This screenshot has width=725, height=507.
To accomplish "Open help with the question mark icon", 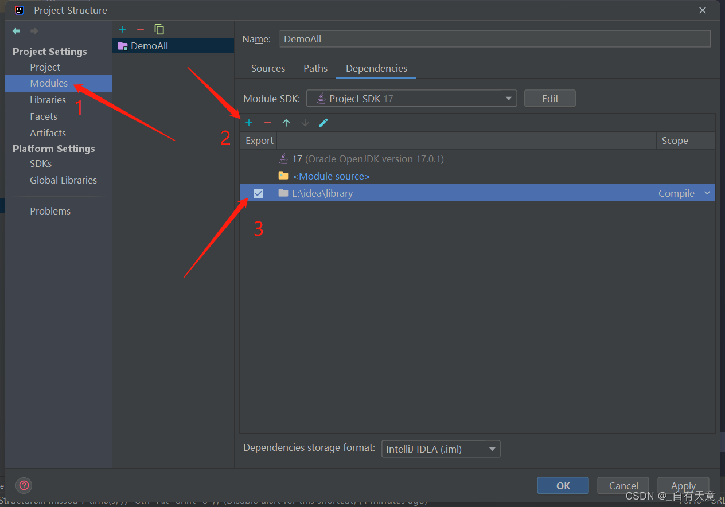I will pos(24,485).
